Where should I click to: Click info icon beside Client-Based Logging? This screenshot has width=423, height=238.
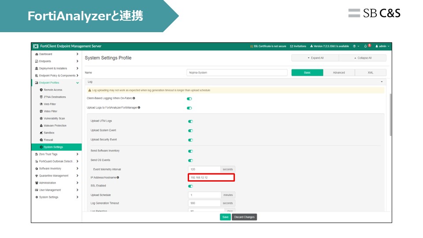(134, 98)
